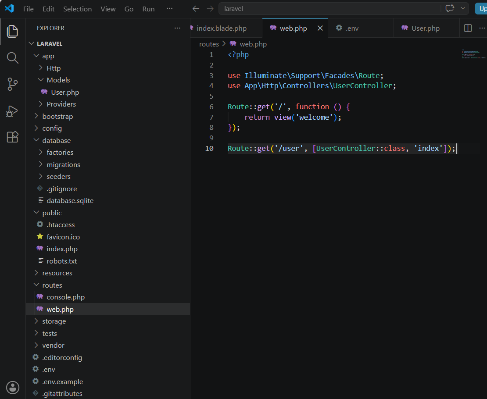487x399 pixels.
Task: Open User.php in the explorer tree
Action: [108, 92]
